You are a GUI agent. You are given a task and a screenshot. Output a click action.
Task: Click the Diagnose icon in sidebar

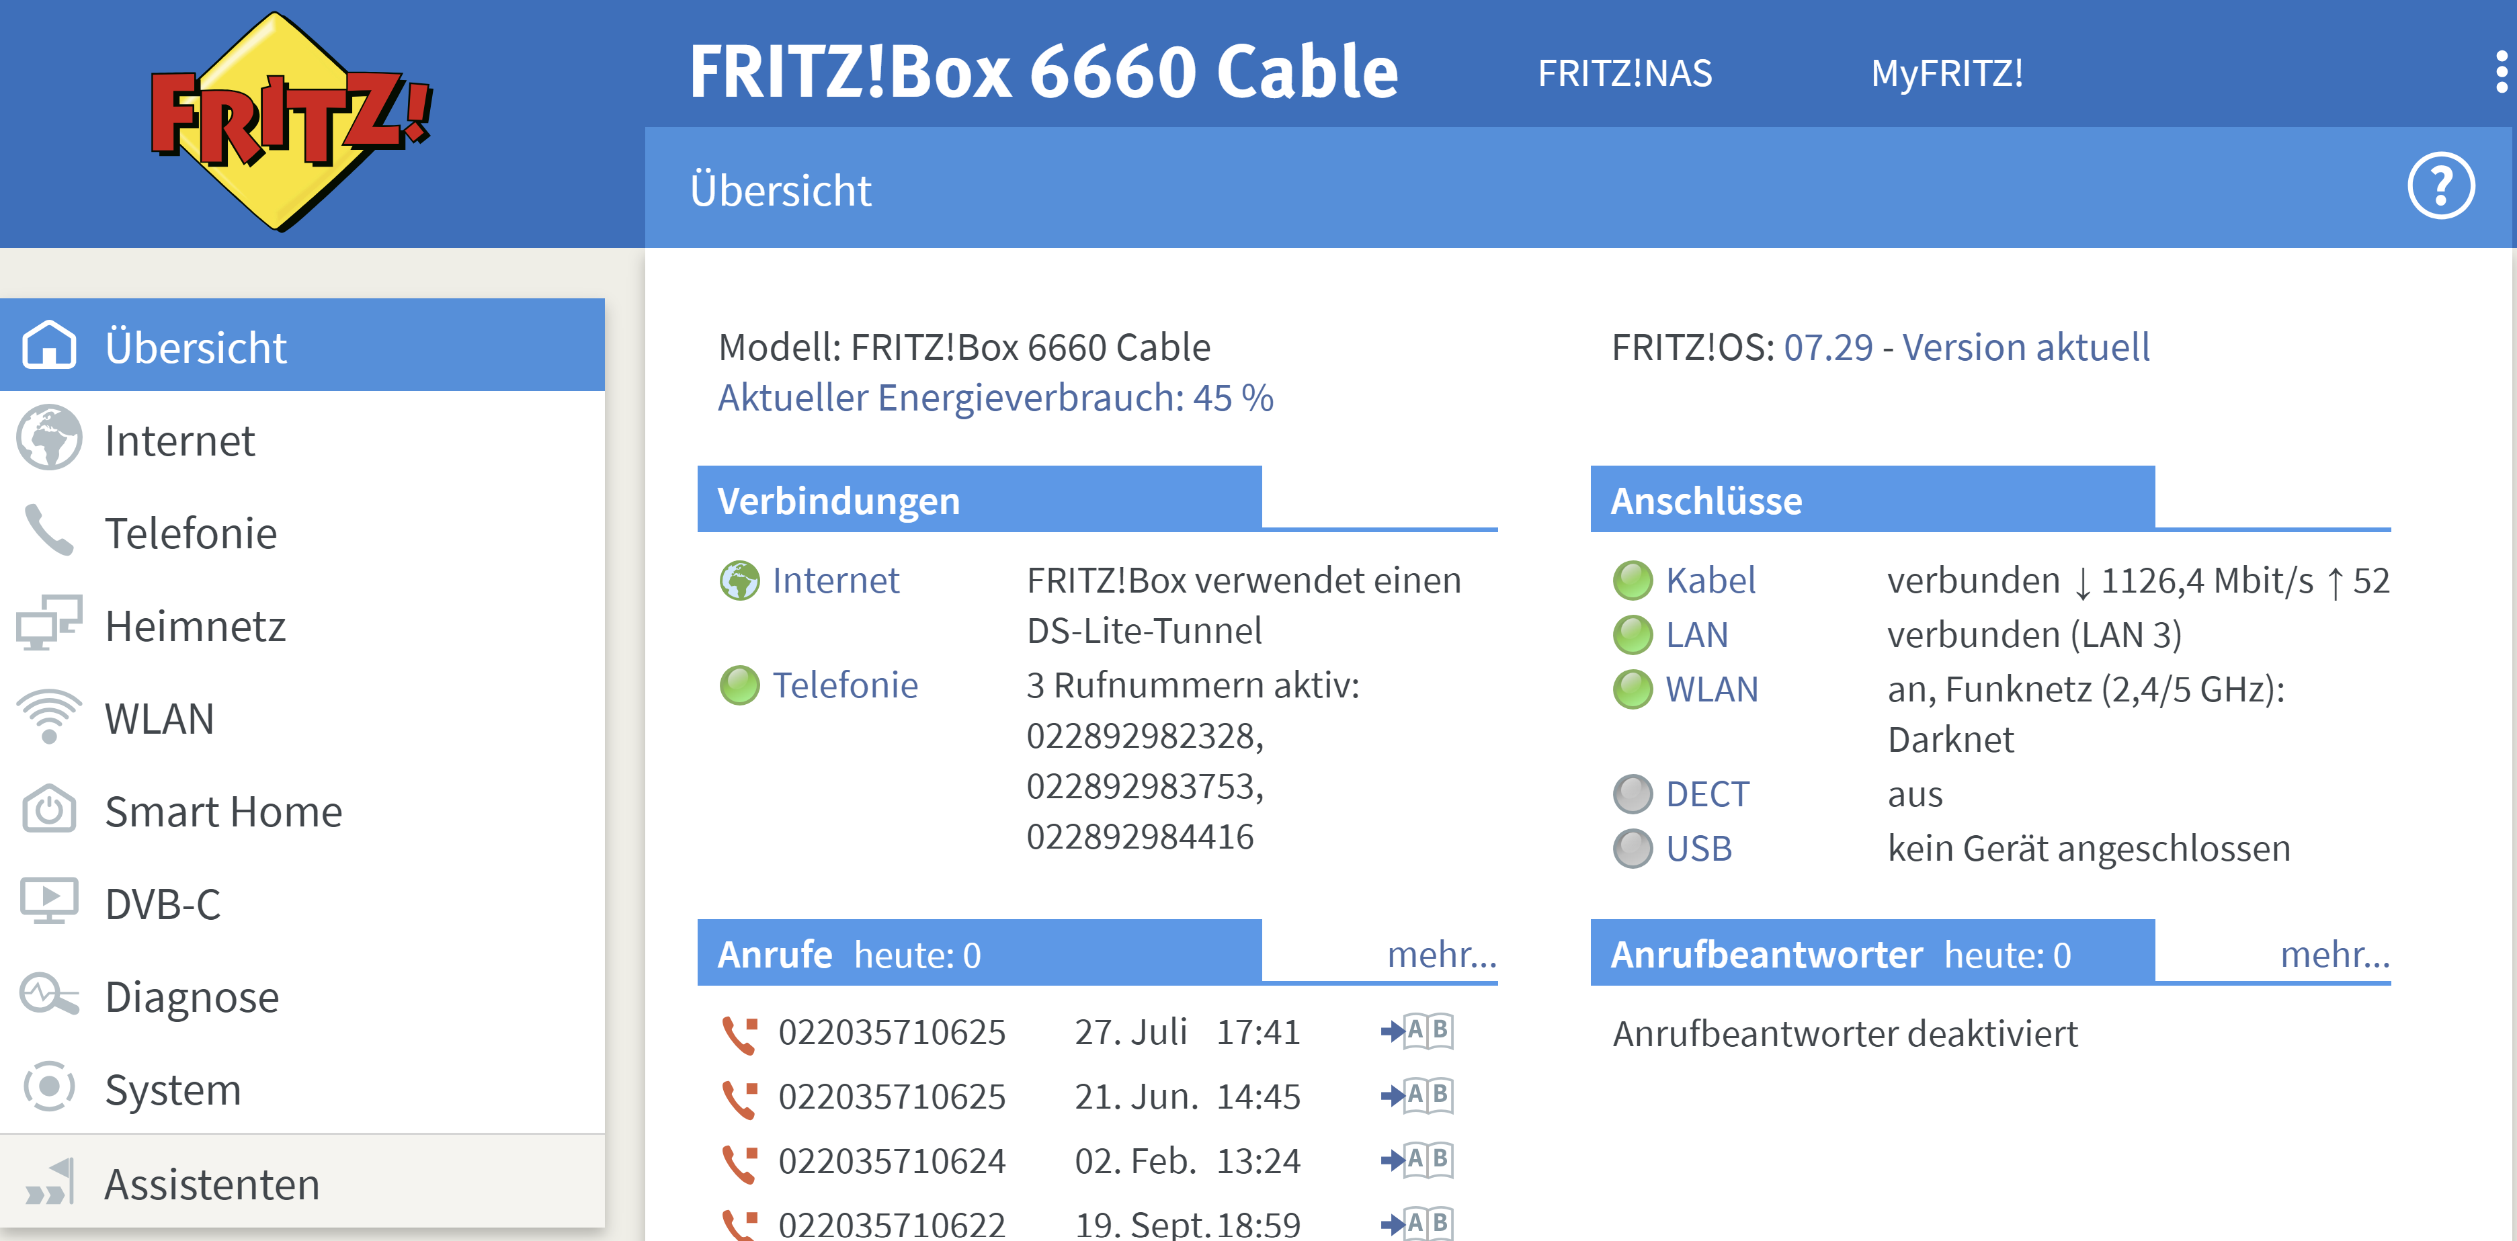tap(48, 996)
